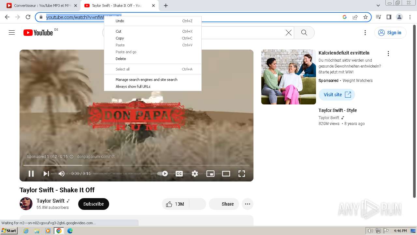Subscribe to Taylor Swift channel

coord(93,204)
